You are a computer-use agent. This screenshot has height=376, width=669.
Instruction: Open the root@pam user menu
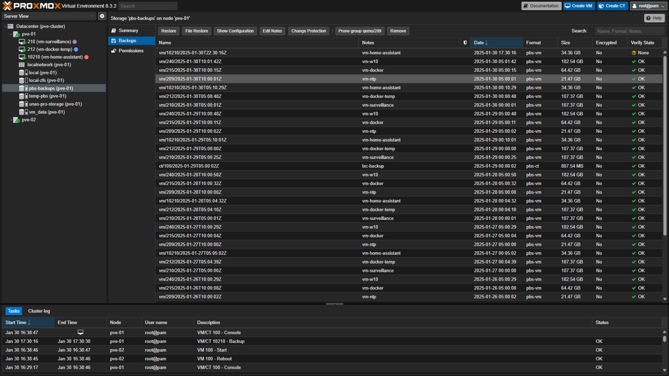click(x=648, y=6)
